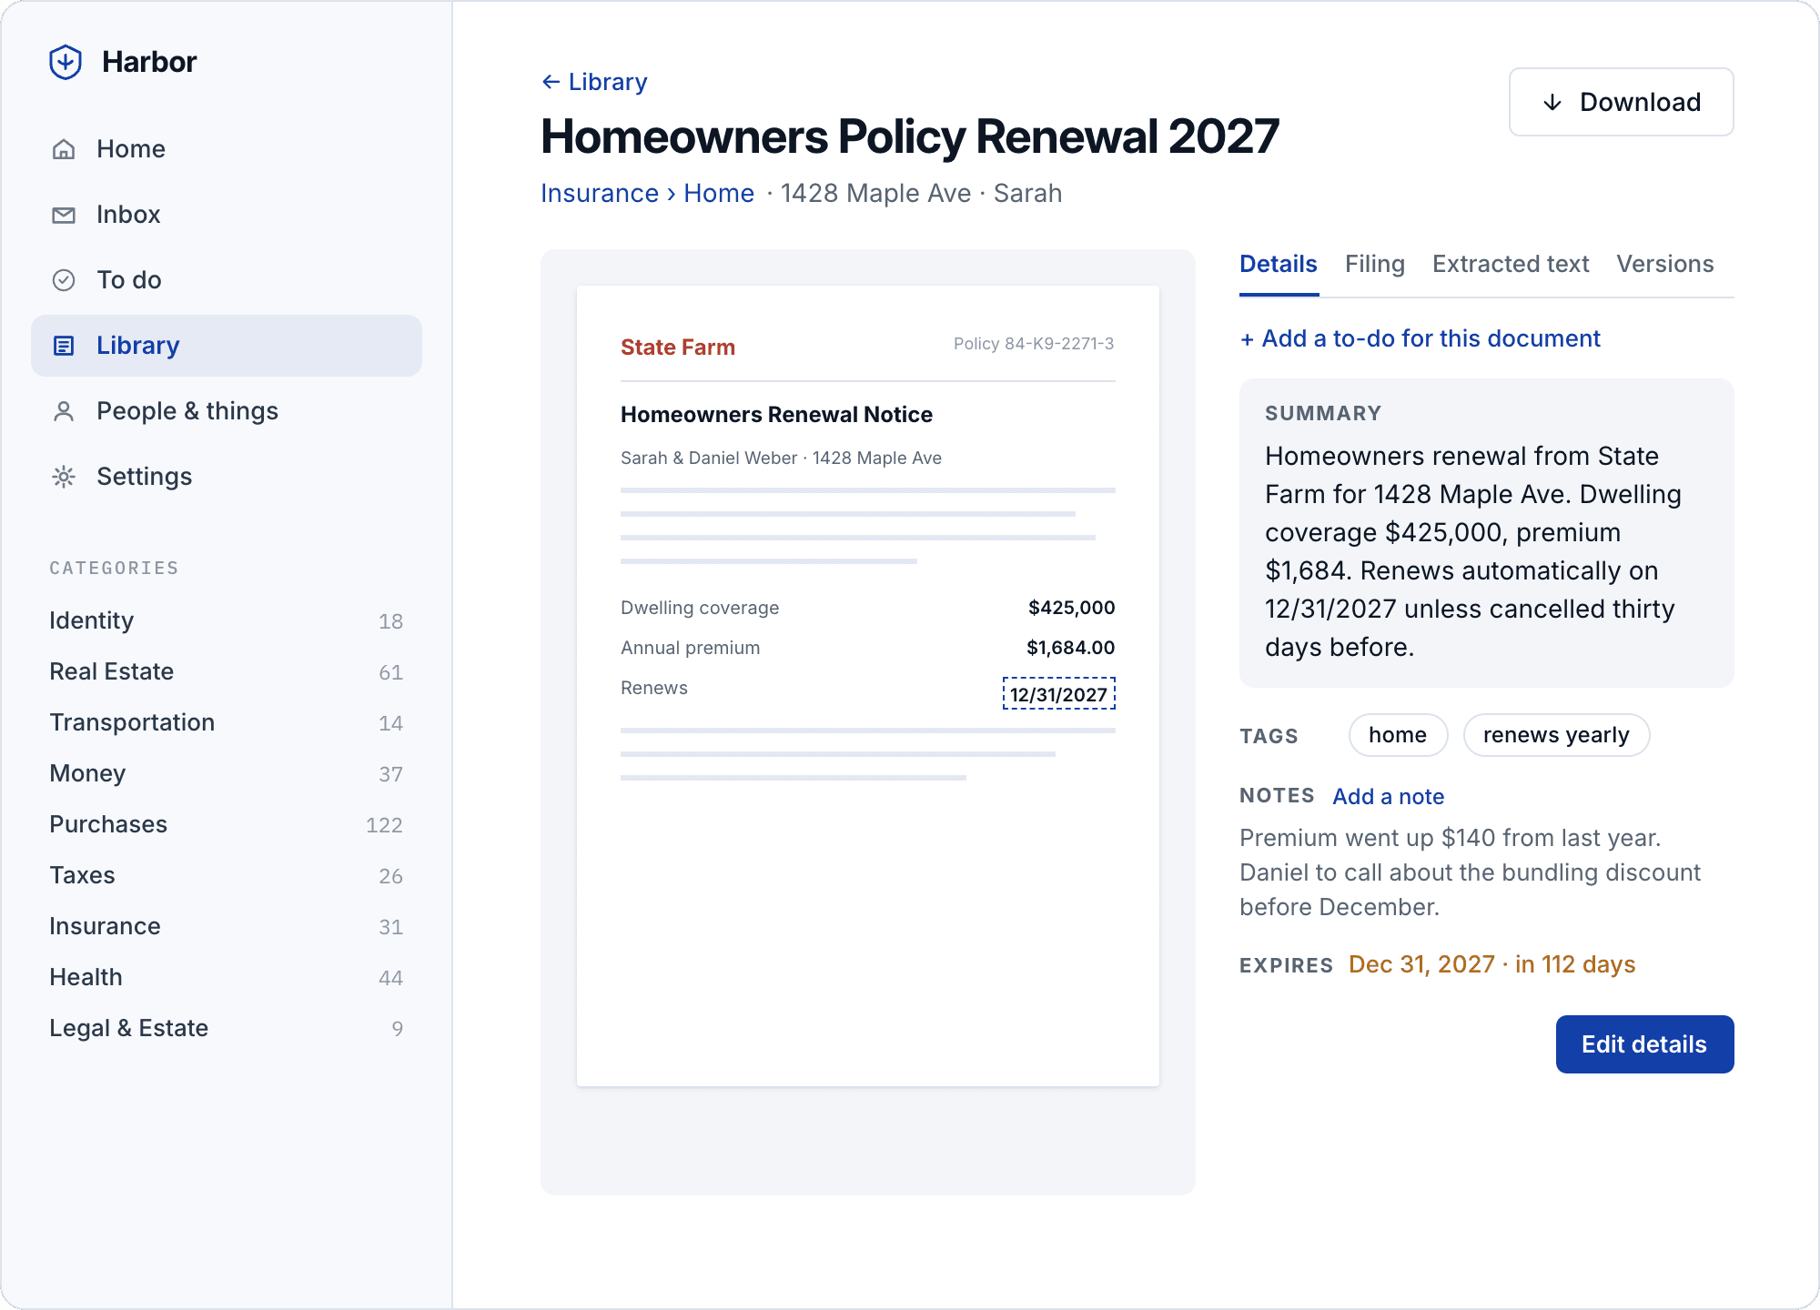The image size is (1820, 1310).
Task: Switch to the Filing tab
Action: [x=1375, y=264]
